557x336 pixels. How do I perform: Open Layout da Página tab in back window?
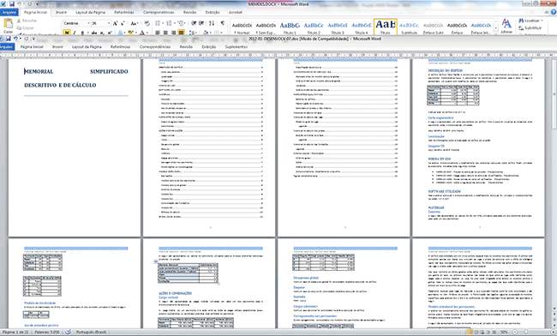(91, 12)
